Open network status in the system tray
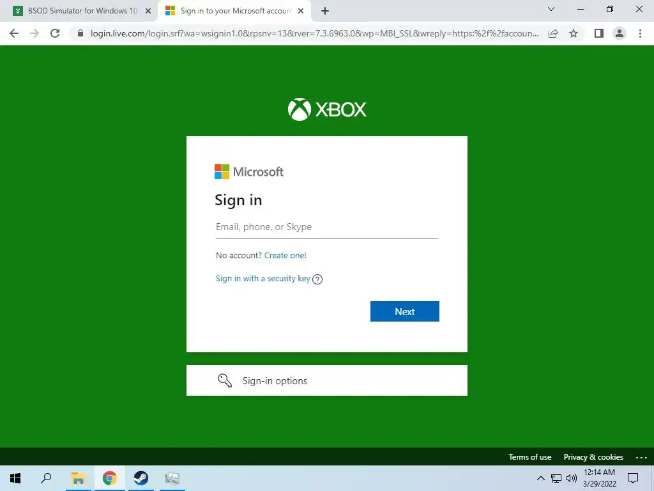 pyautogui.click(x=556, y=478)
